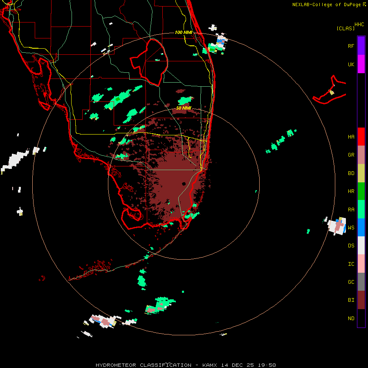This screenshot has width=368, height=368.
Task: Click the blue WS legend swatch
Action: coord(361,227)
